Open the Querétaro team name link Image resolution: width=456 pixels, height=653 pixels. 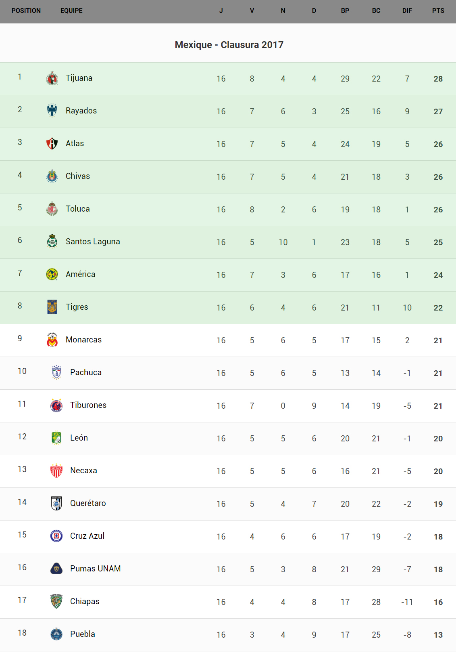pos(88,503)
